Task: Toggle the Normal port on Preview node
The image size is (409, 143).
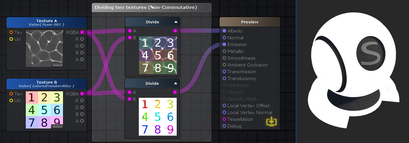Action: [224, 38]
